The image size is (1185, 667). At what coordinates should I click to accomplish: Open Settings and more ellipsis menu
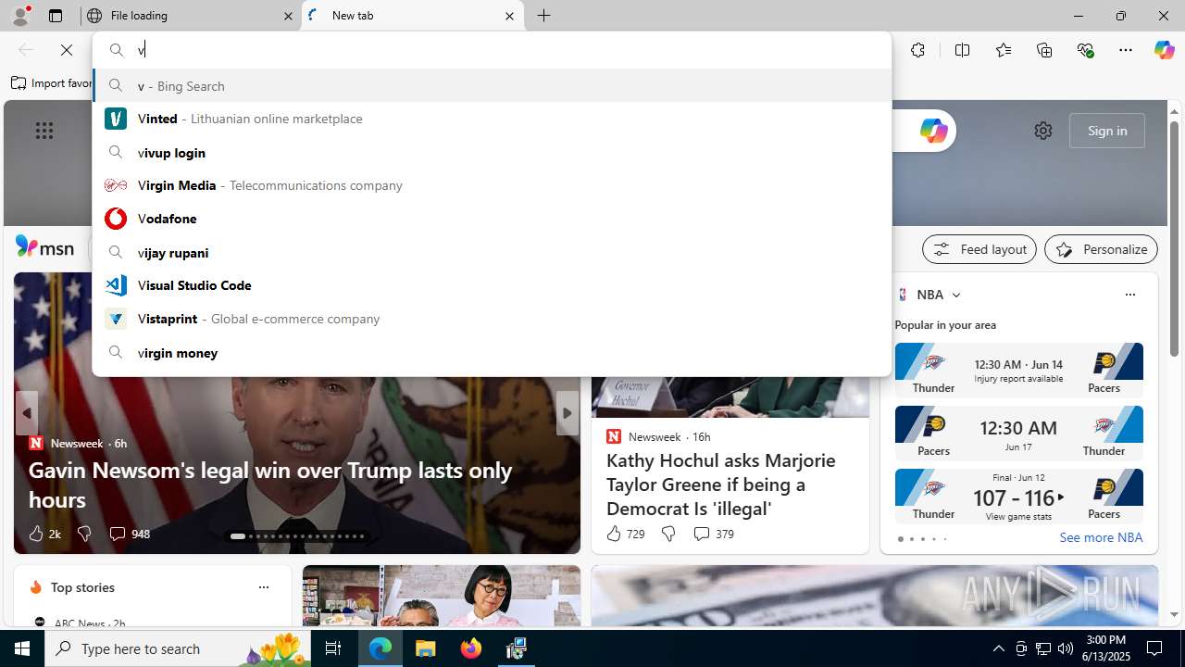pyautogui.click(x=1126, y=50)
